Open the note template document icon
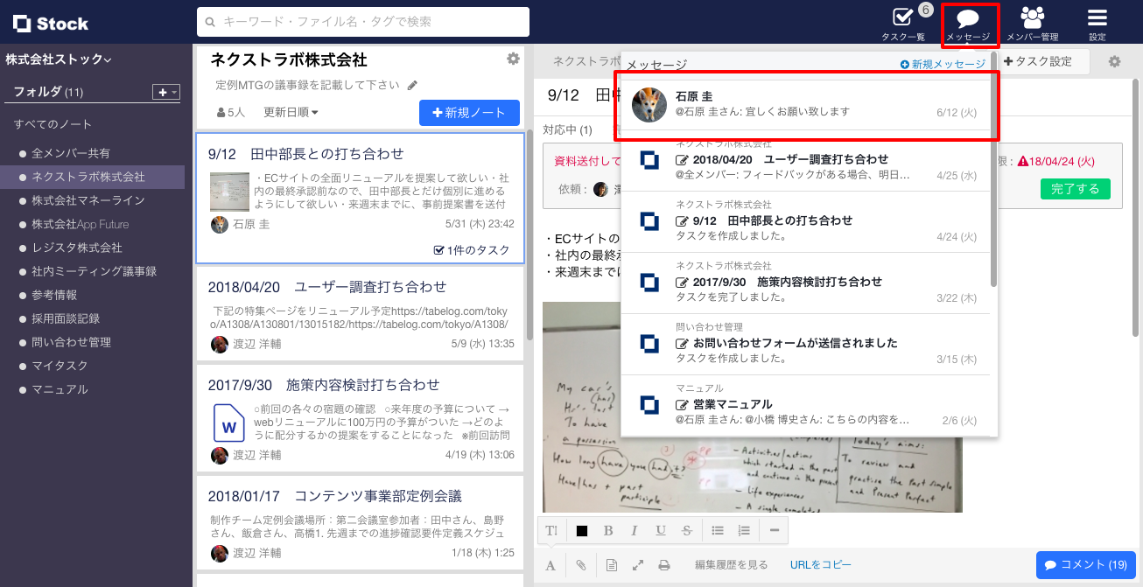This screenshot has width=1143, height=587. point(610,564)
